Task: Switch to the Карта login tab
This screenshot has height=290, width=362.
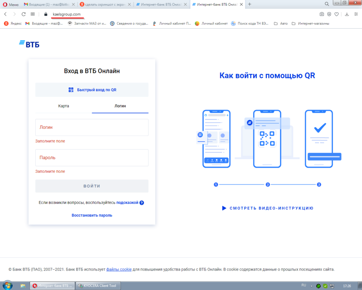Action: [64, 106]
